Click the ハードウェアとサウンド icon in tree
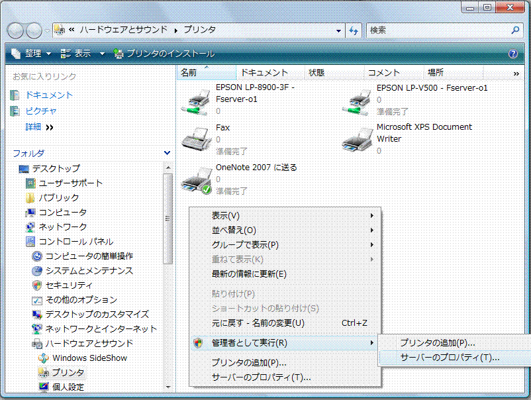This screenshot has height=400, width=531. click(37, 344)
